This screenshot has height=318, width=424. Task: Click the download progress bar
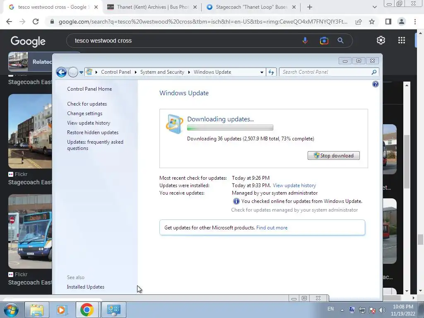click(230, 128)
